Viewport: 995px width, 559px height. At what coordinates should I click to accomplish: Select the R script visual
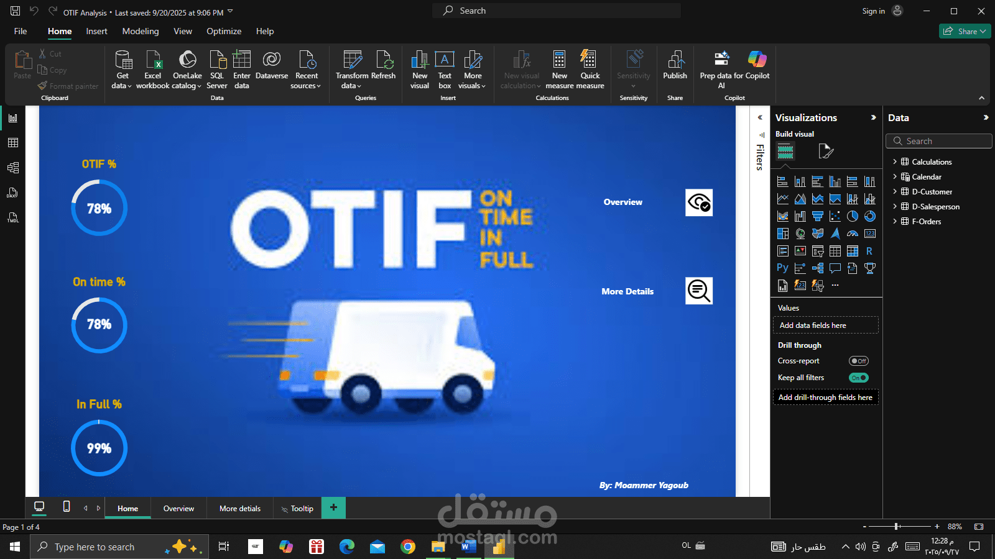(x=870, y=251)
